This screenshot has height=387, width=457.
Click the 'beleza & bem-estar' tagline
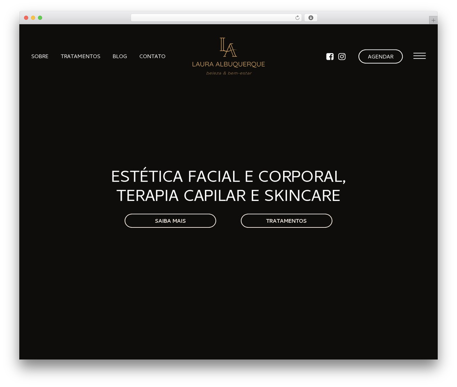[x=229, y=73]
